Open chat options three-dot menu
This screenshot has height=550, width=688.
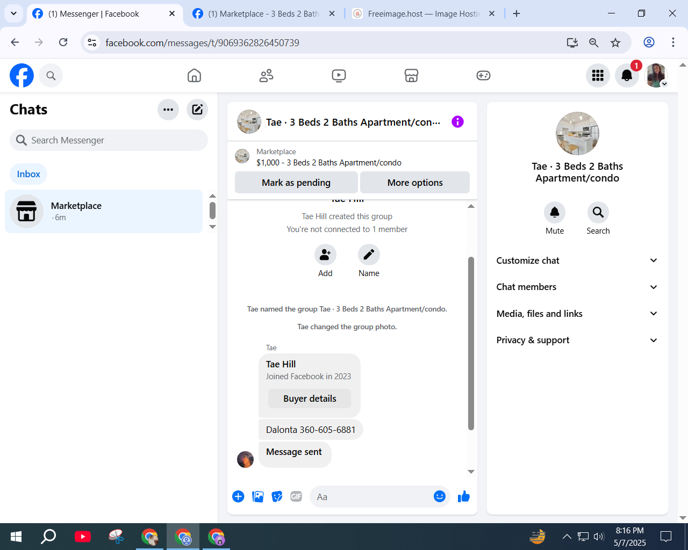pyautogui.click(x=168, y=110)
